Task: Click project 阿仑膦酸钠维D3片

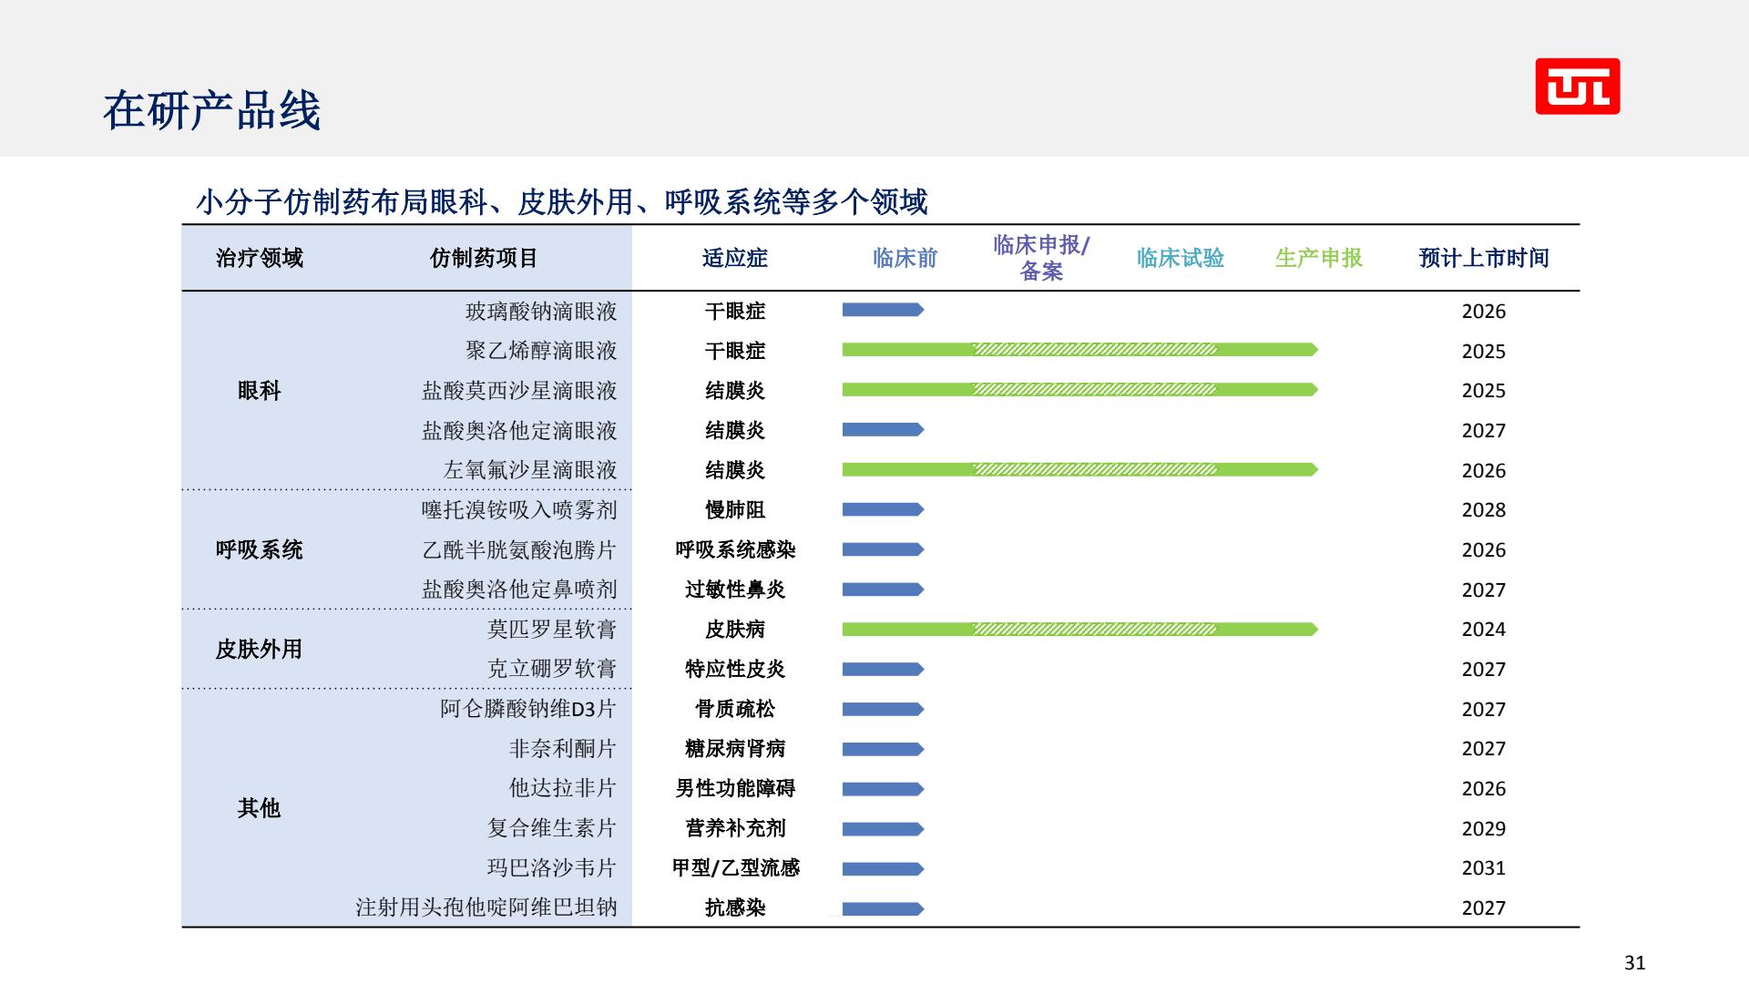Action: [528, 709]
